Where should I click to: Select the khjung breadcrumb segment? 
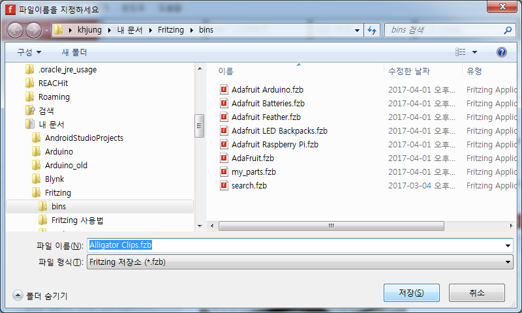coord(89,30)
